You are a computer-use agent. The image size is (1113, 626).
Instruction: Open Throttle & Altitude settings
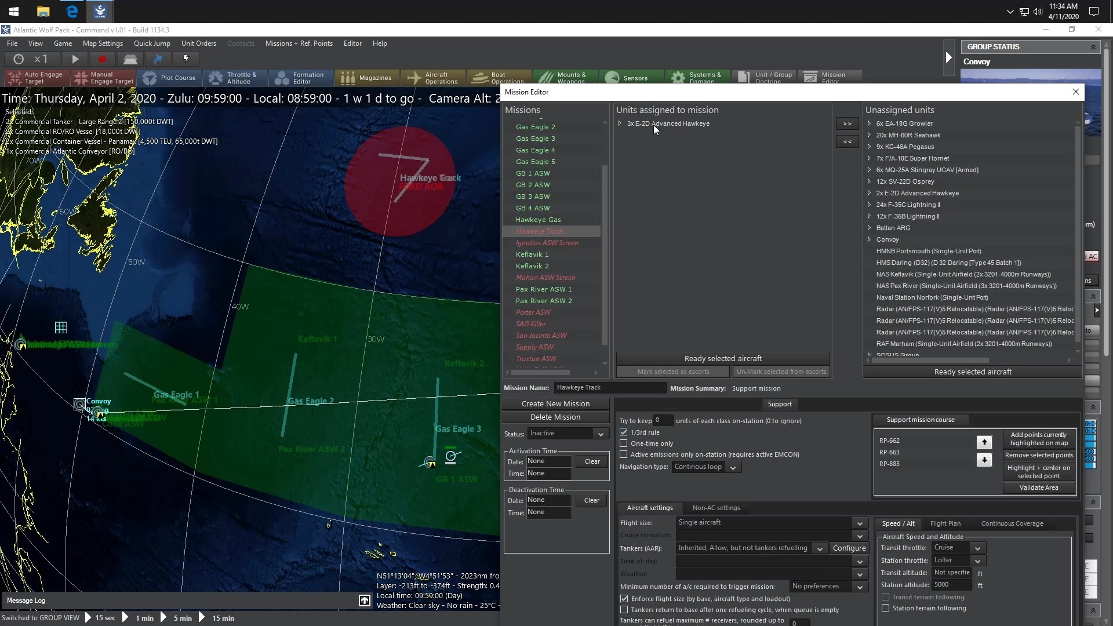coord(236,78)
